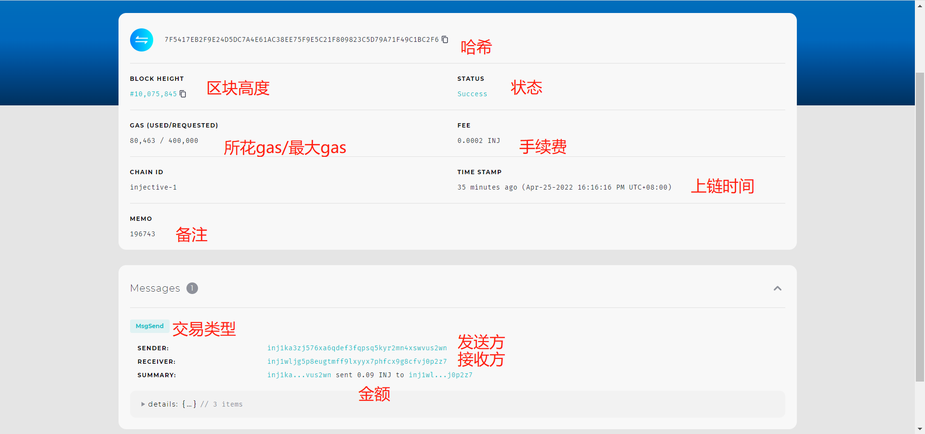Click the transaction hash string
The height and width of the screenshot is (434, 925).
(x=302, y=39)
